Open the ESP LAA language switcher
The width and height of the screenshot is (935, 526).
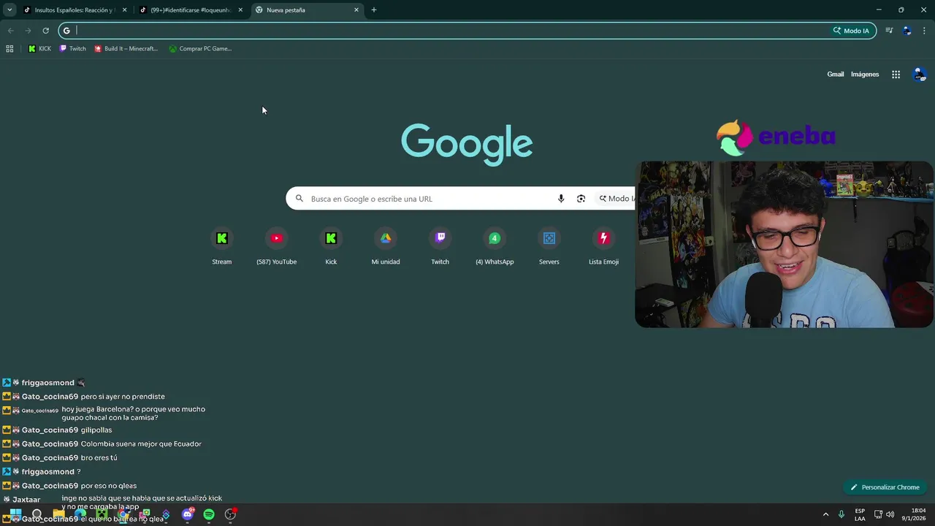(860, 514)
